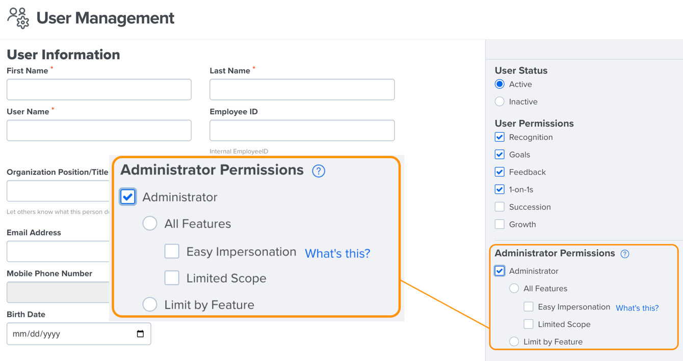Choose Limit by Feature in the sidebar
This screenshot has height=361, width=683.
[514, 342]
